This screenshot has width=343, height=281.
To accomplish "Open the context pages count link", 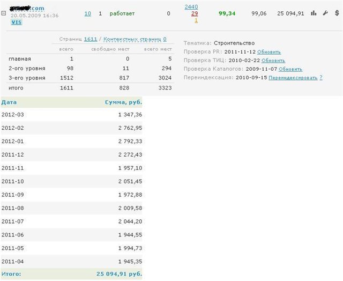I will (x=165, y=39).
